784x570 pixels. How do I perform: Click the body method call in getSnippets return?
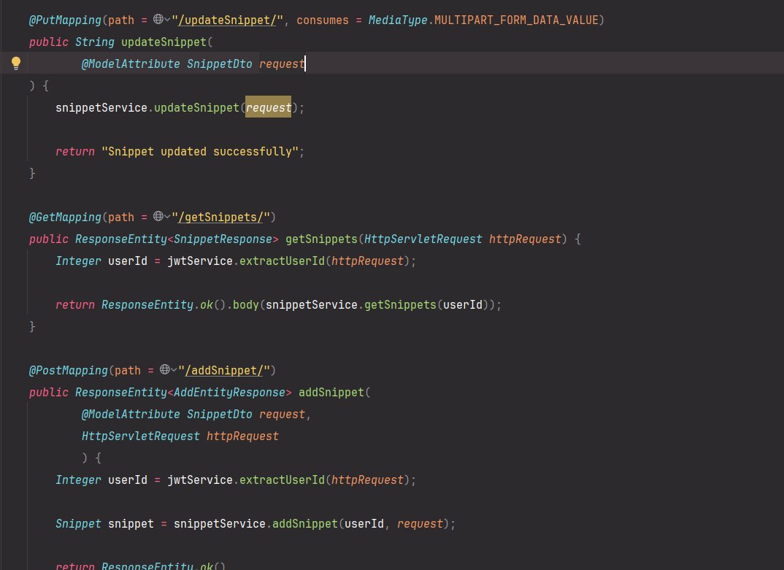click(246, 305)
